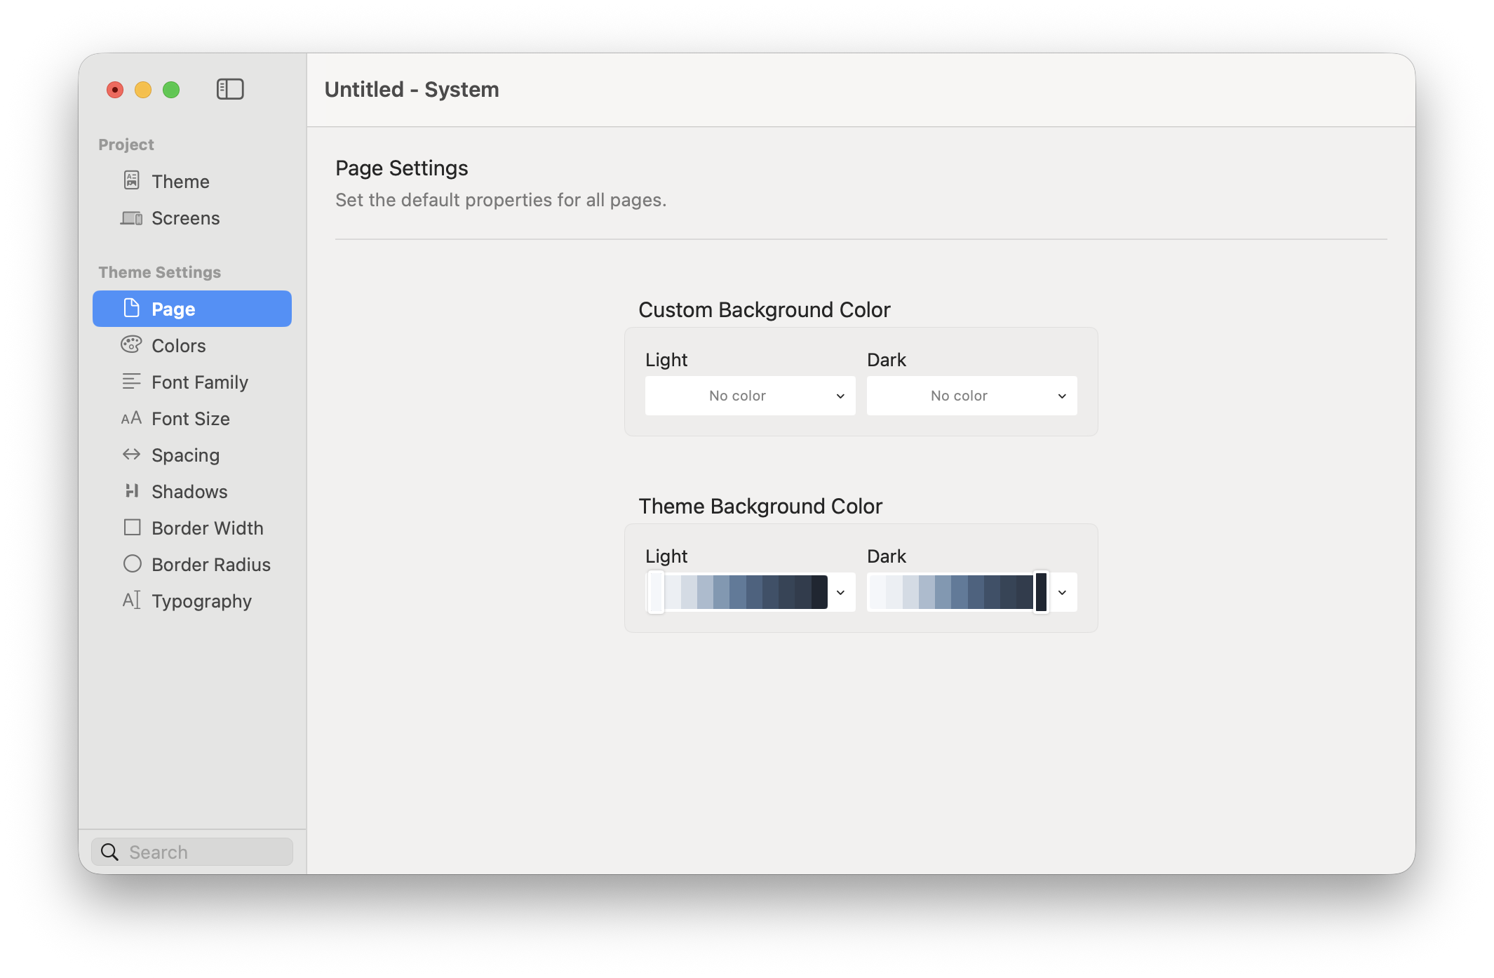Pick lightest swatch in Light theme palette
The image size is (1494, 978).
[656, 592]
